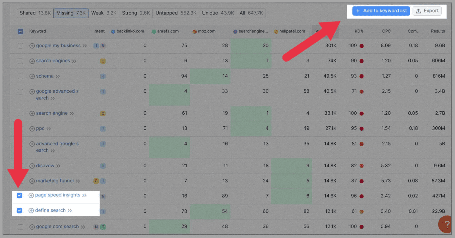Switch to the Strong 2.6K tab
Viewport: 455px width, 238px height.
point(136,13)
